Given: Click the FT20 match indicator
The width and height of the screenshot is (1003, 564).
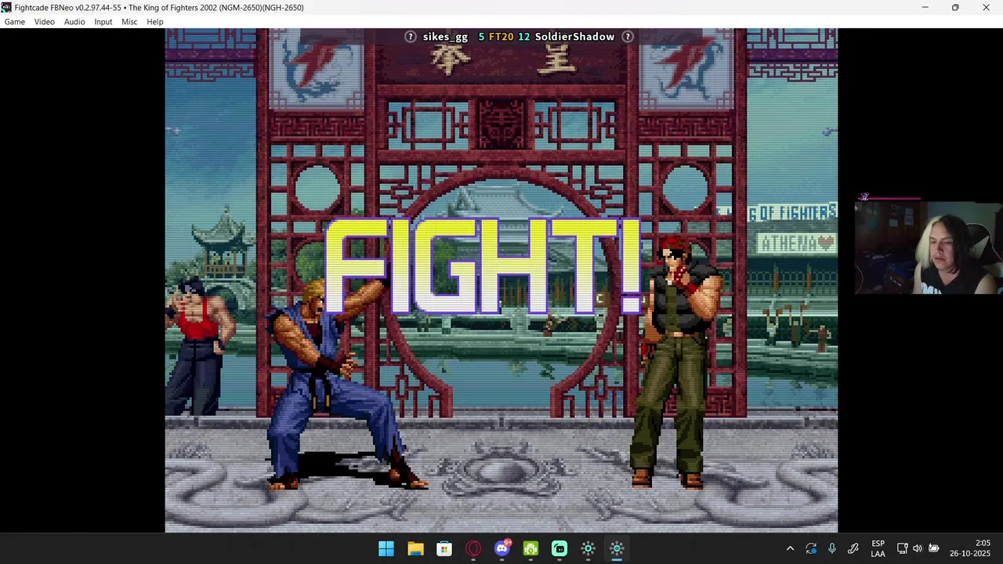Looking at the screenshot, I should click(x=501, y=37).
